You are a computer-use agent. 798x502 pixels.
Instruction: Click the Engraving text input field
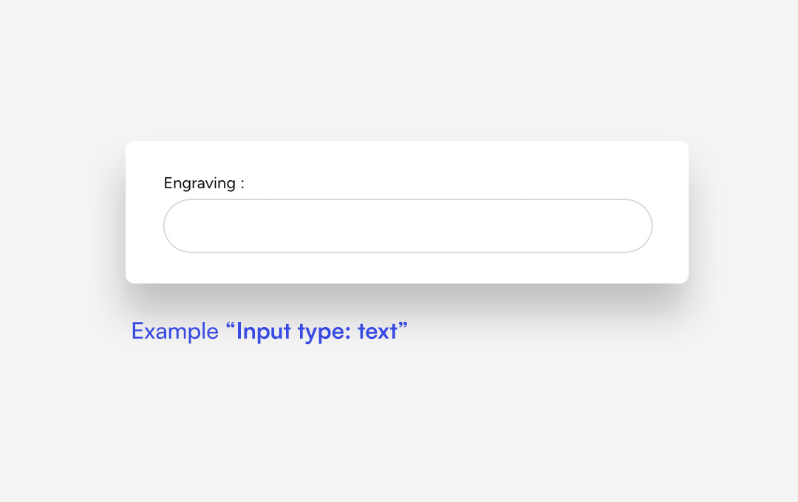(407, 226)
